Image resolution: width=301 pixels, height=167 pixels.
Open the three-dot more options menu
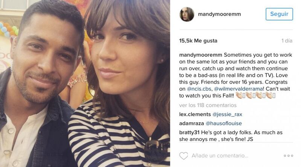click(289, 156)
